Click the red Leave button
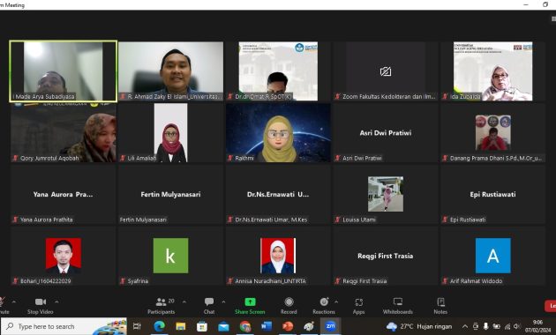Image resolution: width=556 pixels, height=335 pixels. click(x=551, y=306)
